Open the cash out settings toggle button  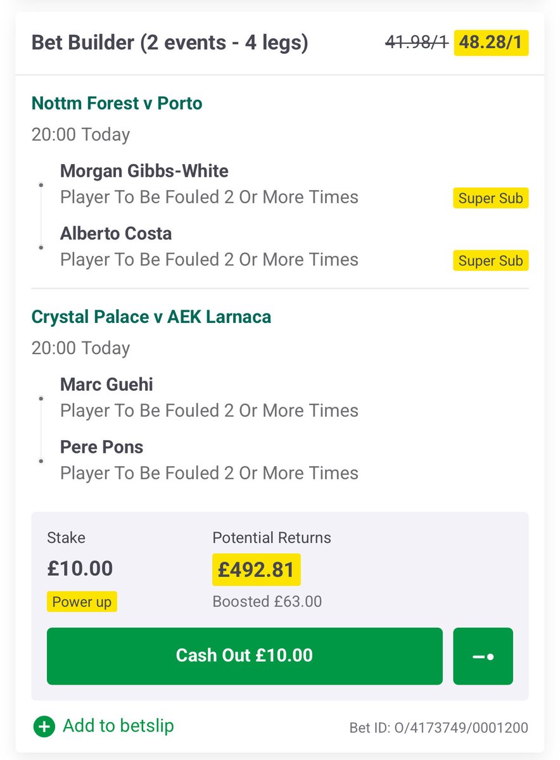coord(483,656)
